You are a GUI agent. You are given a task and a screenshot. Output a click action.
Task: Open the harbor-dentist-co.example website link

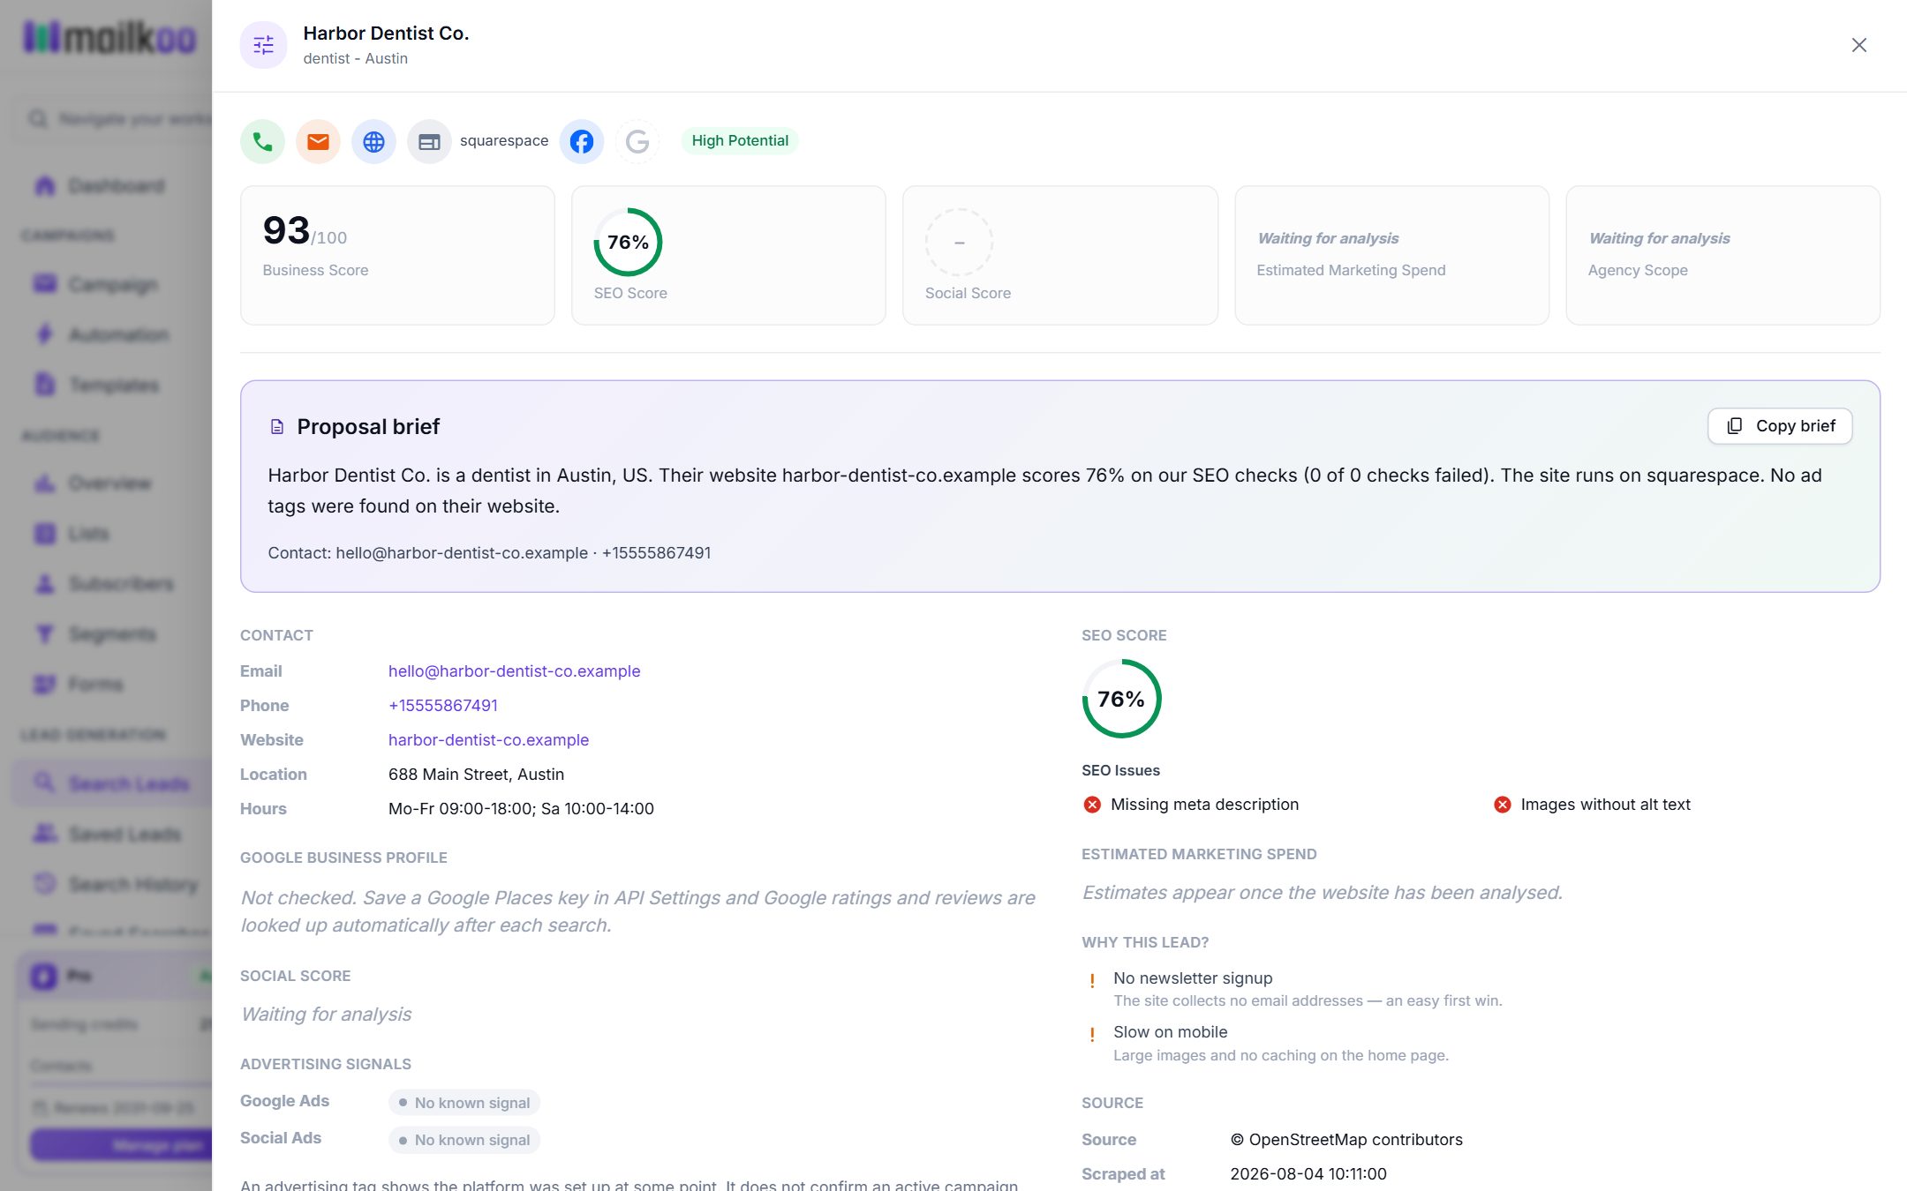488,740
